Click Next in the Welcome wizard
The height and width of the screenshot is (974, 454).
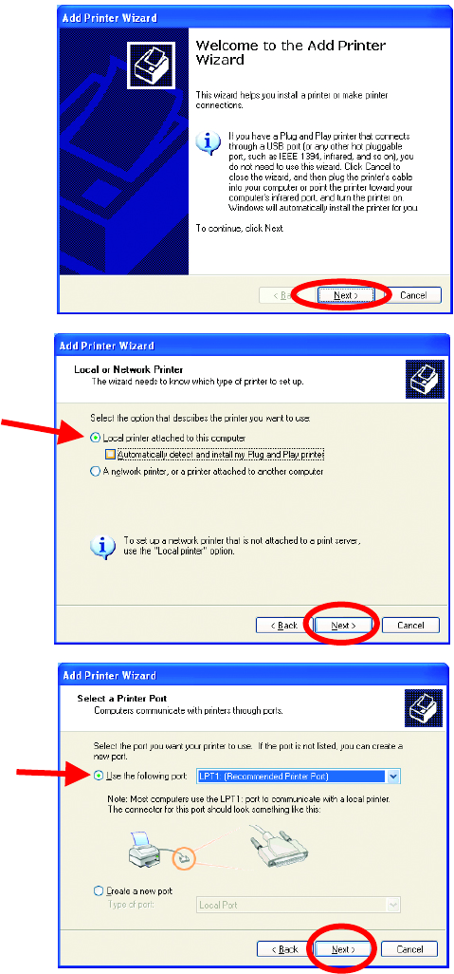345,295
